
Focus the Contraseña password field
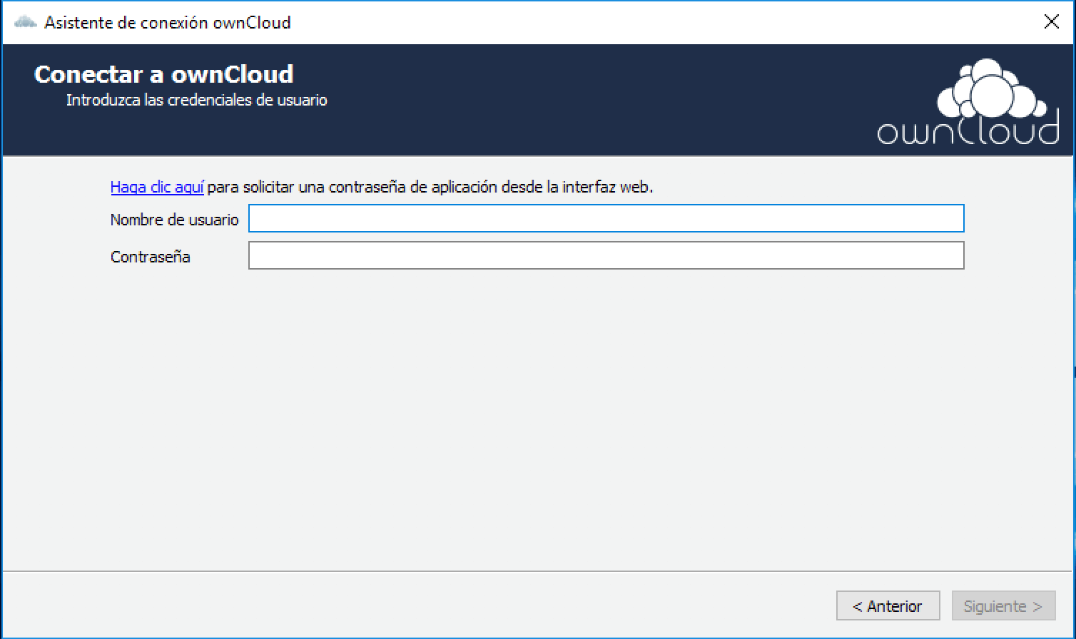click(x=606, y=256)
